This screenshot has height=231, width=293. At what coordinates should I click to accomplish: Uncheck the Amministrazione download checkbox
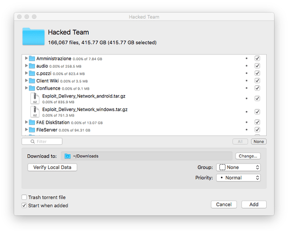(257, 59)
